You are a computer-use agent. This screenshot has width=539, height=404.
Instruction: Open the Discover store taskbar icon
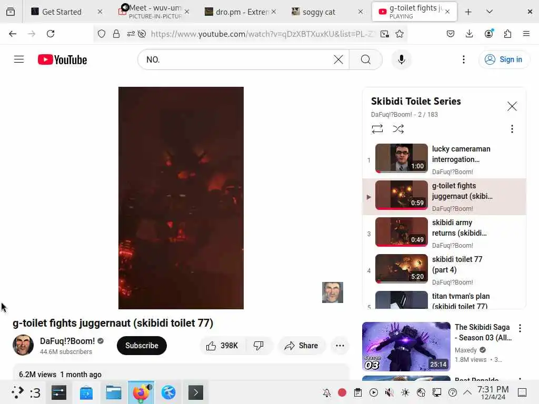tap(86, 392)
